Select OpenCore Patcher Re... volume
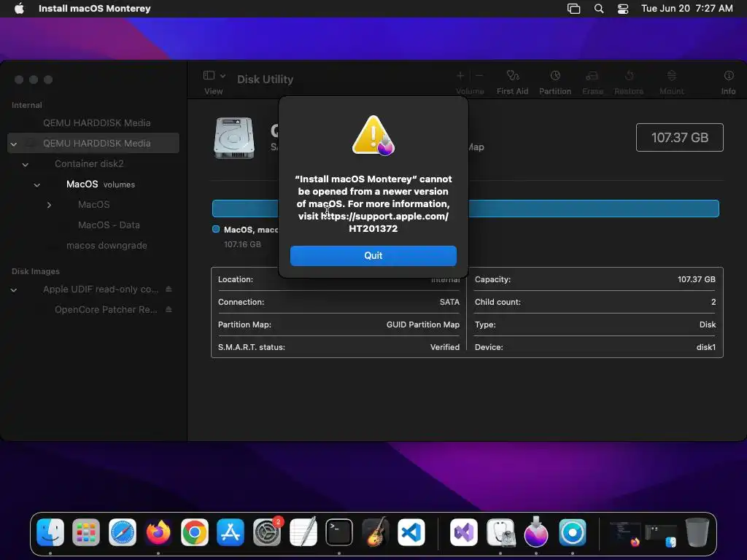The image size is (747, 560). point(106,309)
